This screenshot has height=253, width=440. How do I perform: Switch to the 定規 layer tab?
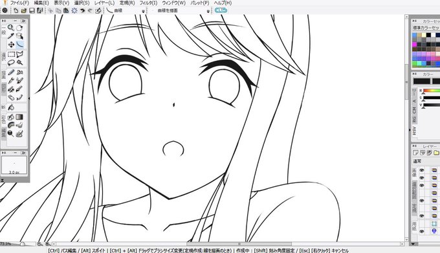pos(414,208)
